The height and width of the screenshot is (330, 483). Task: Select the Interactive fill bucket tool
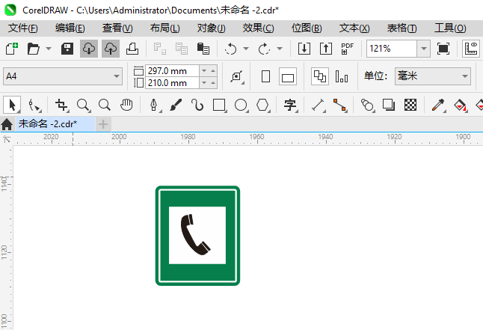[x=461, y=105]
